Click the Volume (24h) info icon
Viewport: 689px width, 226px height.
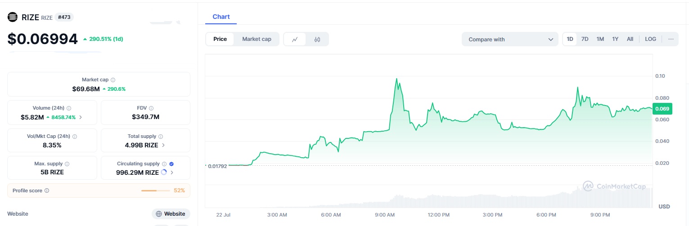pyautogui.click(x=69, y=108)
